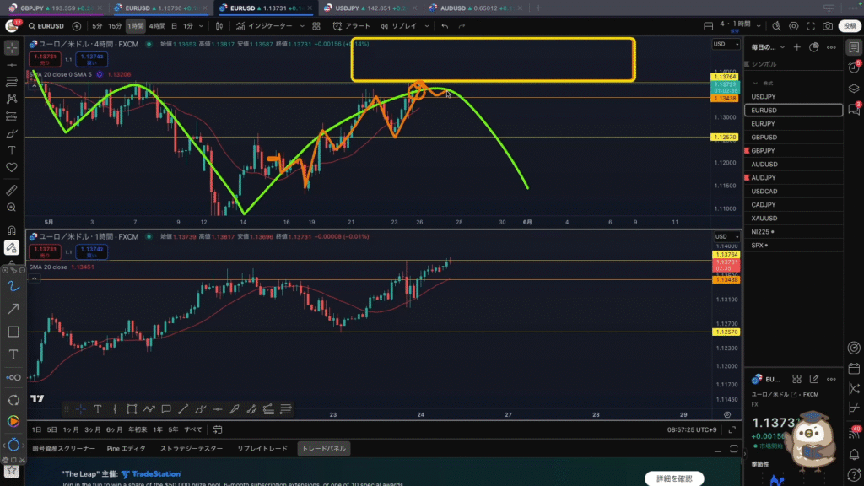
Task: Toggle the magnet mode icon
Action: (x=12, y=230)
